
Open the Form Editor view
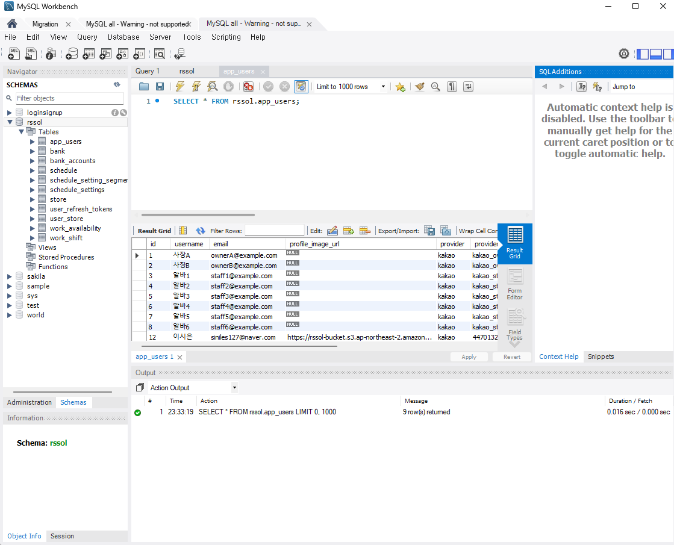coord(514,284)
